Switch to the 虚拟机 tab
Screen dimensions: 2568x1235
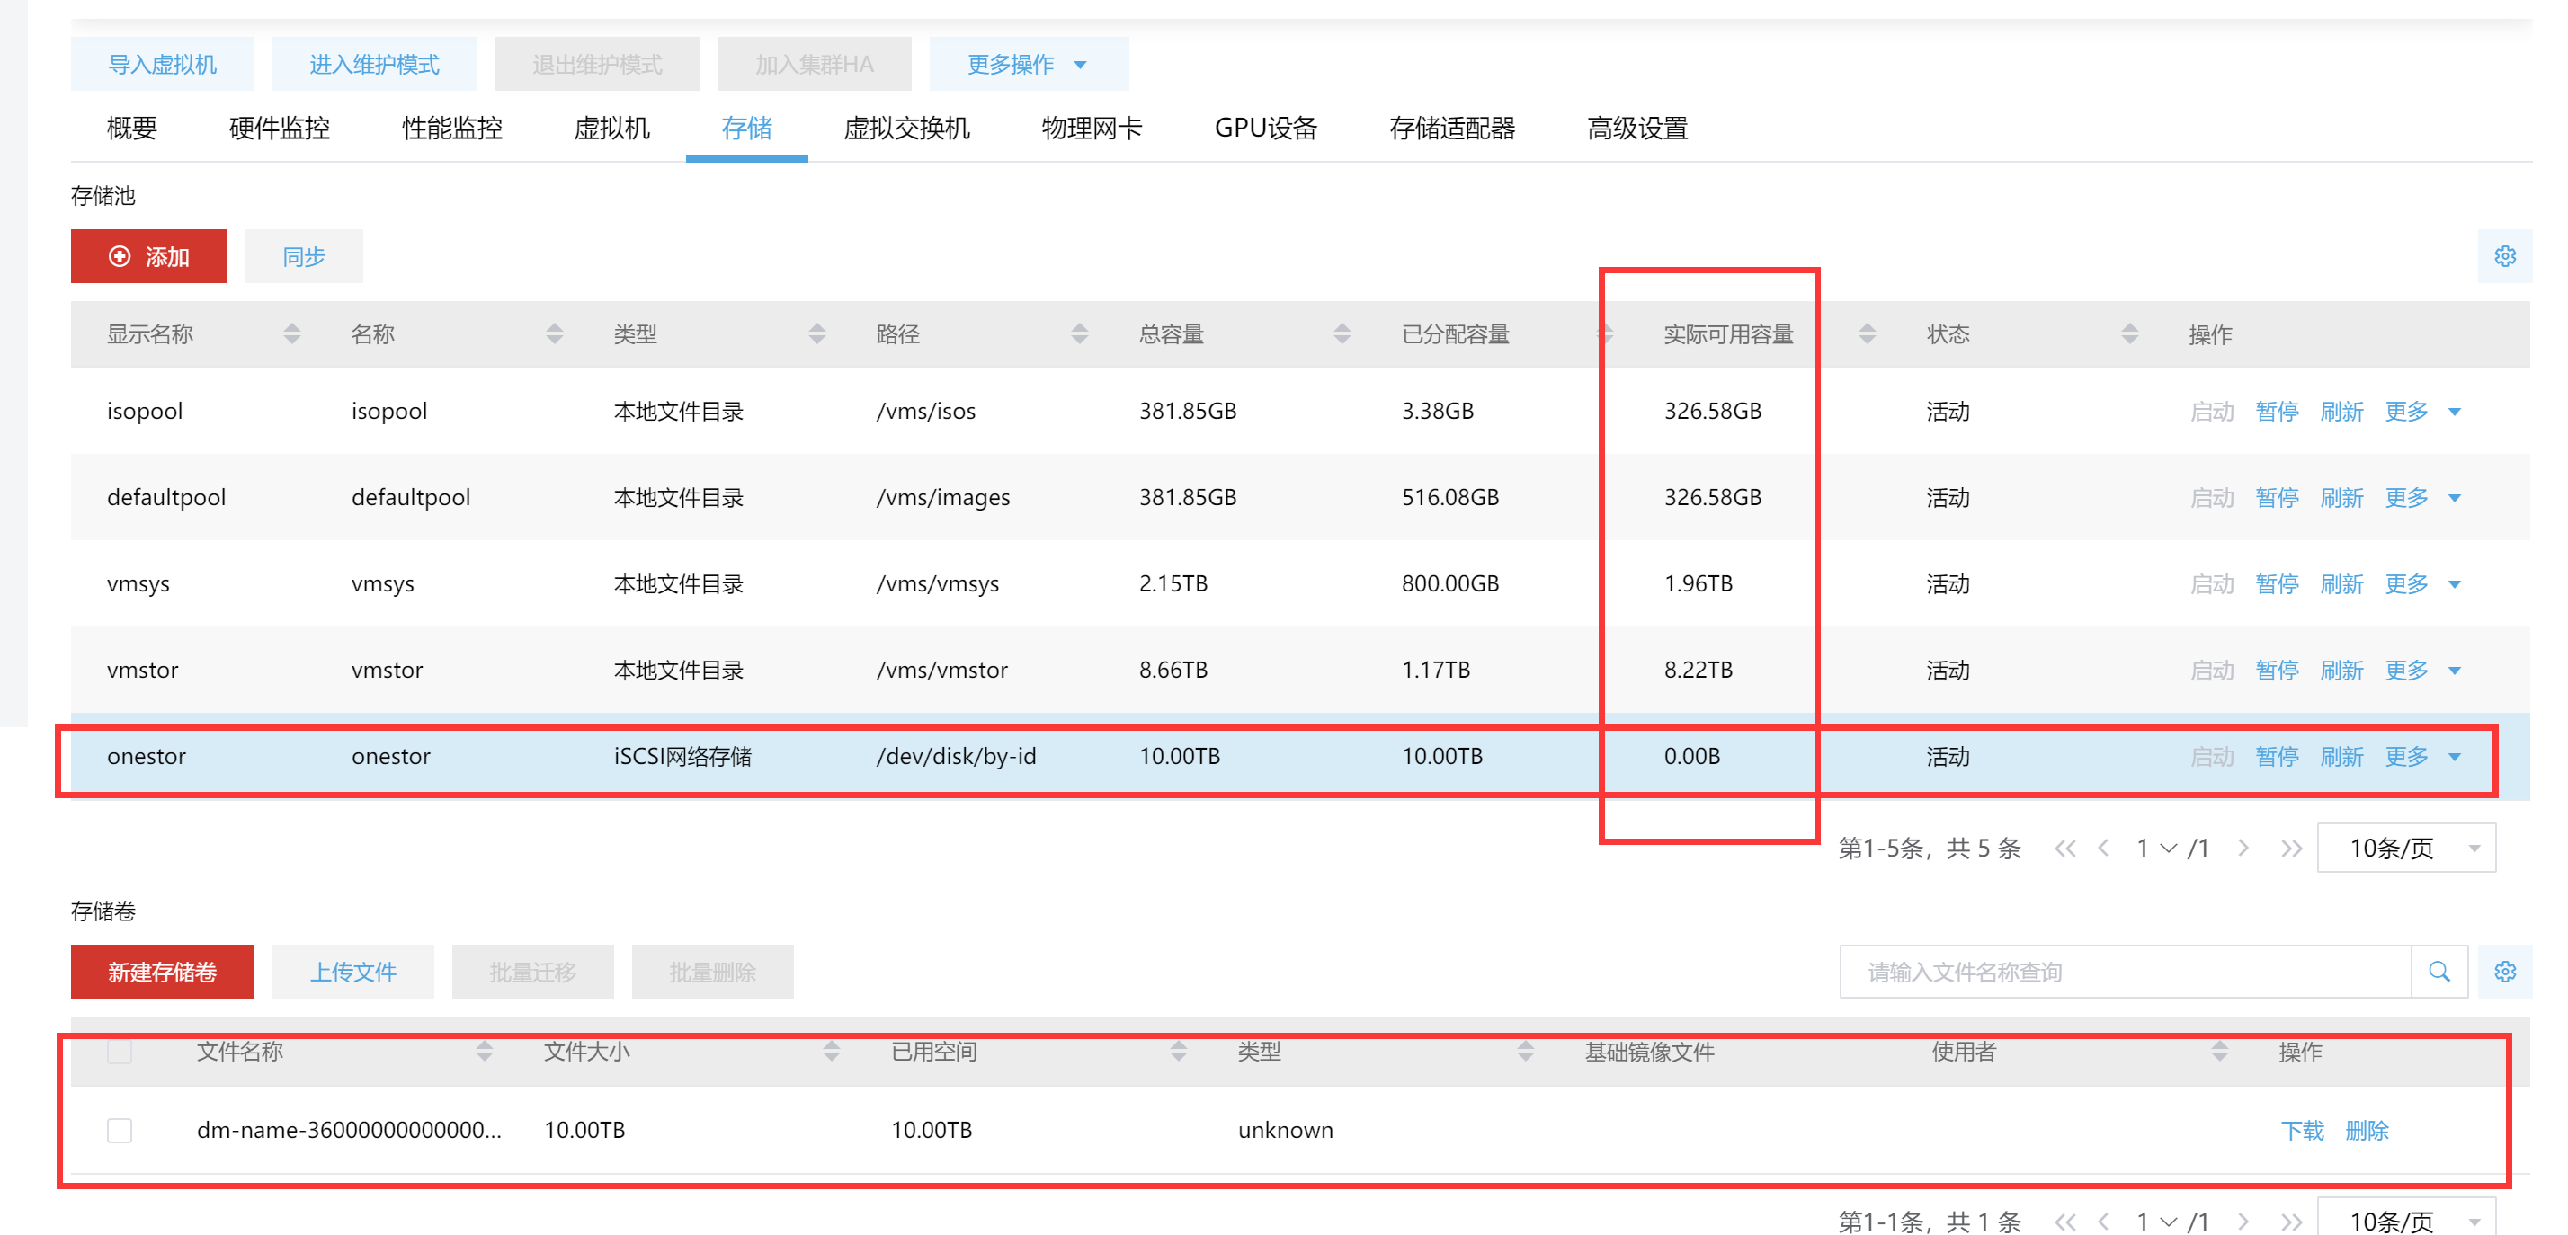click(x=611, y=129)
